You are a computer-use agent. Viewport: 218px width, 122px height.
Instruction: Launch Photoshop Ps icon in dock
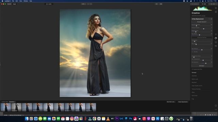tap(130, 119)
